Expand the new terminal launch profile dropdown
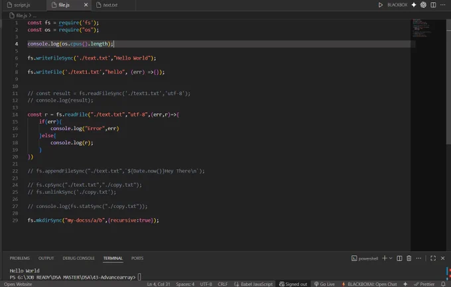The height and width of the screenshot is (287, 451). (x=391, y=258)
